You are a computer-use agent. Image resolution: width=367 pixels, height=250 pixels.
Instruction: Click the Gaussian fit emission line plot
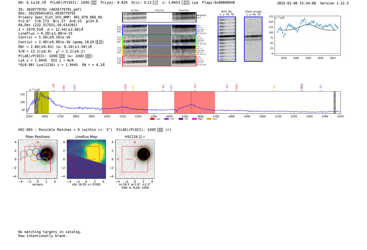coord(307,36)
